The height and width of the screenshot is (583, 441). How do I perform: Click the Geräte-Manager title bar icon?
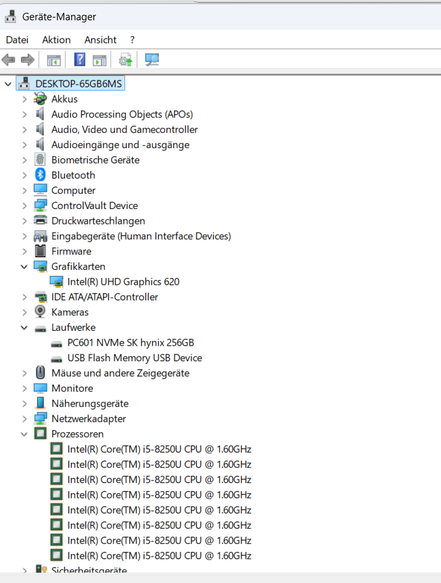tap(10, 16)
